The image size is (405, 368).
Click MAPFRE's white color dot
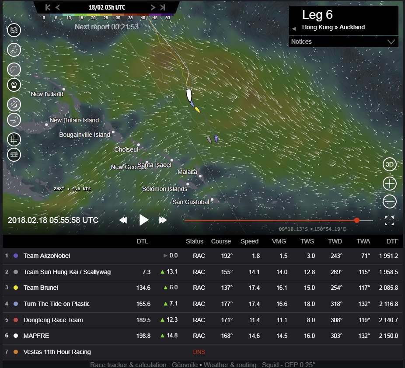coord(16,336)
